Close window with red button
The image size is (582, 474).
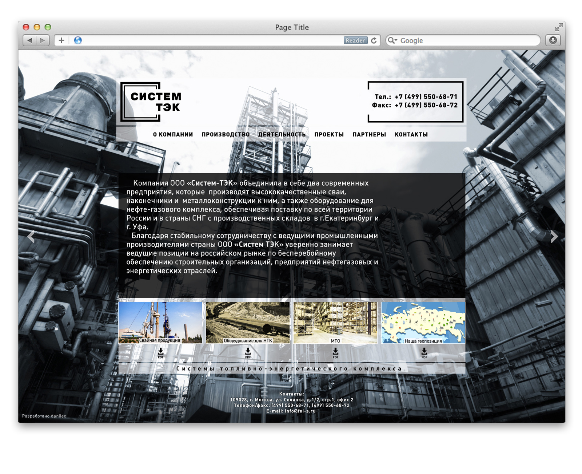tap(26, 27)
